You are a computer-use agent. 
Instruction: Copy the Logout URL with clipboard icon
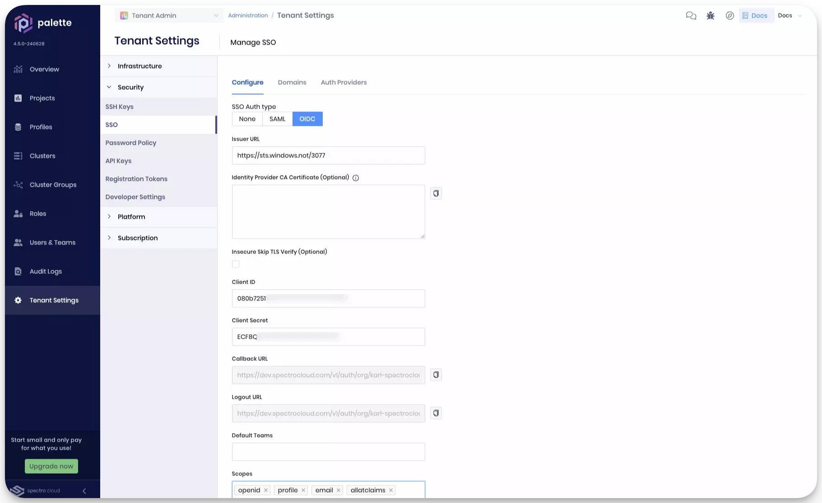click(436, 413)
